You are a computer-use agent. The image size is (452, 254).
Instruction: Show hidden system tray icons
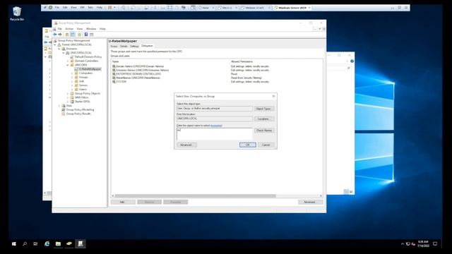click(x=403, y=244)
